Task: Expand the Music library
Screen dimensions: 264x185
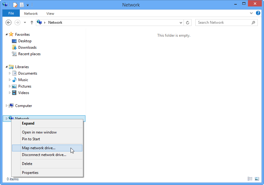Action: (10, 80)
